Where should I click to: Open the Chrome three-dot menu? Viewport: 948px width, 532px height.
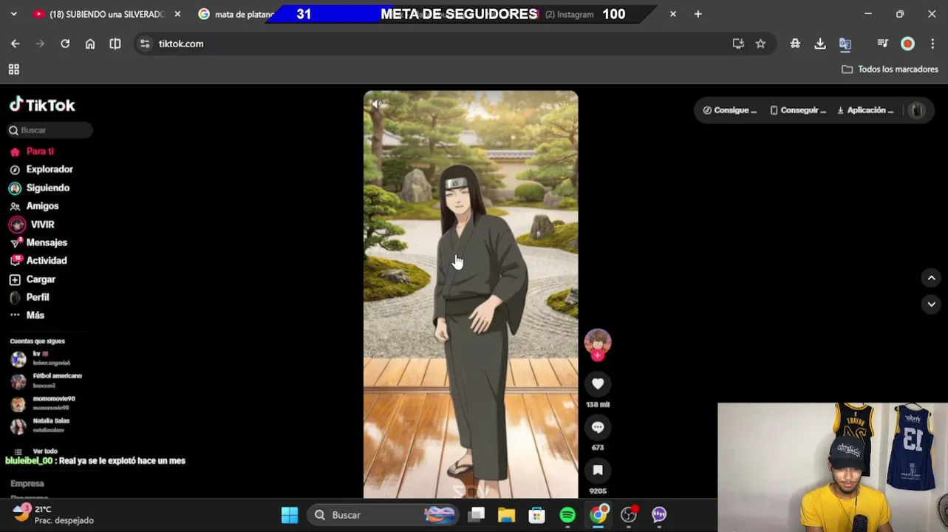click(x=932, y=44)
